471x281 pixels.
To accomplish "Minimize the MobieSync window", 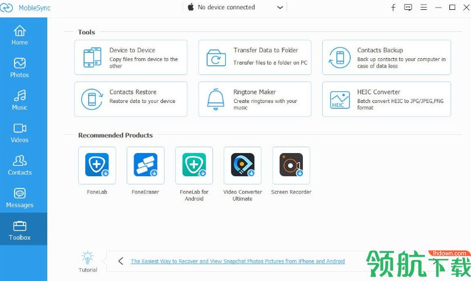I will [438, 8].
